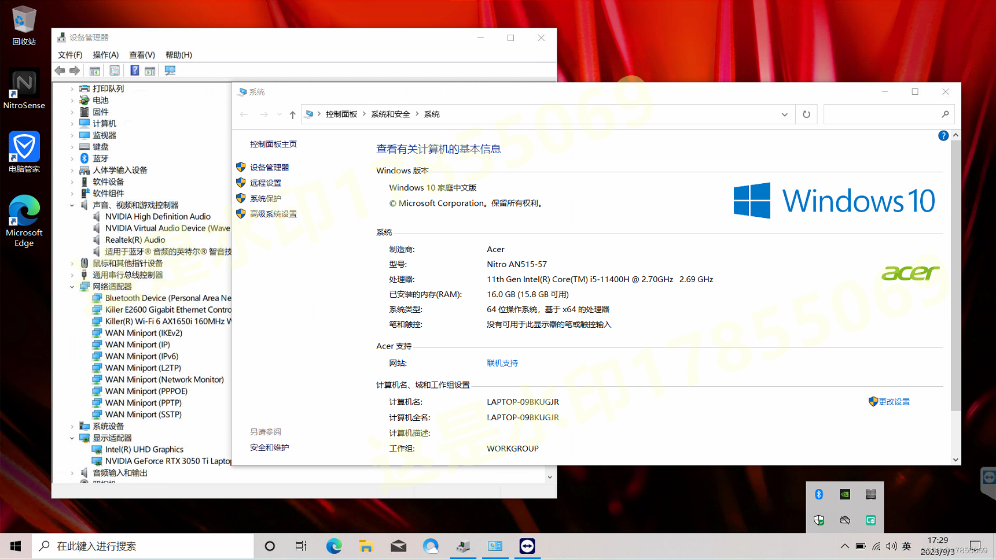This screenshot has width=996, height=559.
Task: Collapse 显示适配器 tree node
Action: [x=72, y=438]
